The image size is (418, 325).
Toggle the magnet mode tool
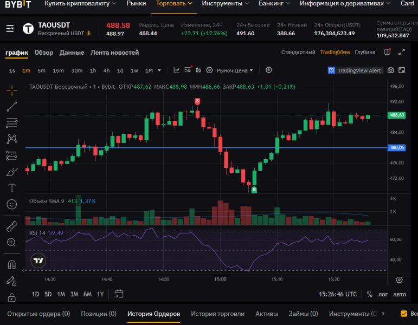[x=12, y=264]
